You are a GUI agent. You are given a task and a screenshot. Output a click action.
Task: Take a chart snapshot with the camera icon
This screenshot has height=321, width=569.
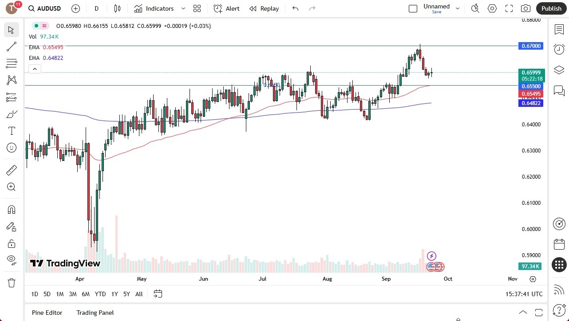click(525, 8)
